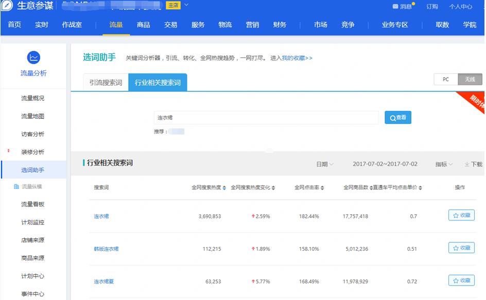Open the 引流搜索词 tab
Viewport: 486px width, 300px height.
(106, 83)
